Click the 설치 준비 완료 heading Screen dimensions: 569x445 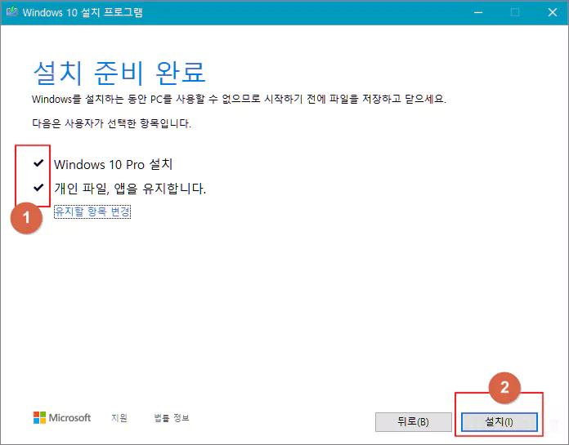click(x=119, y=73)
